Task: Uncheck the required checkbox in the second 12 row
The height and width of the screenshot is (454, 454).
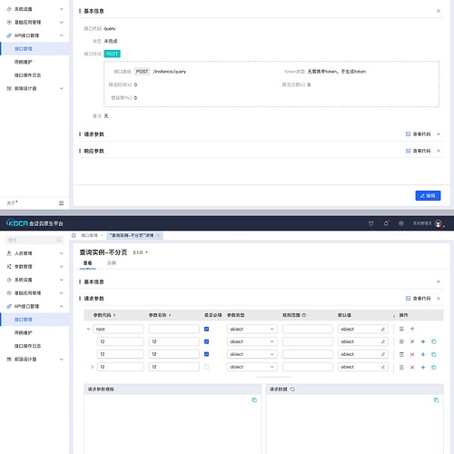Action: [206, 354]
